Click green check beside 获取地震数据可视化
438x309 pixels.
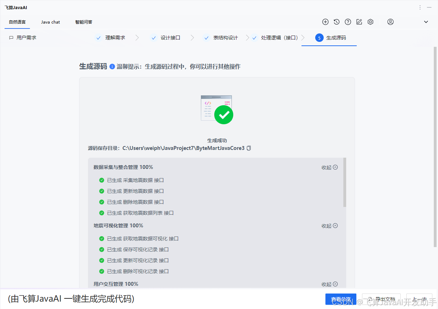102,239
